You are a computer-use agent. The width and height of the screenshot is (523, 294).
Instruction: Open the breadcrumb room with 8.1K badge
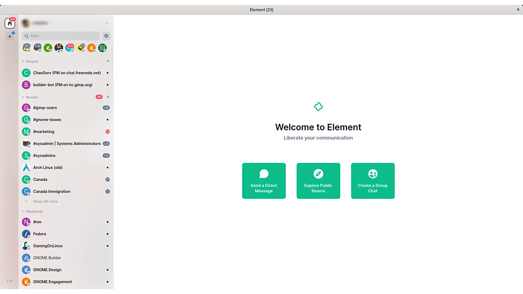(x=70, y=48)
